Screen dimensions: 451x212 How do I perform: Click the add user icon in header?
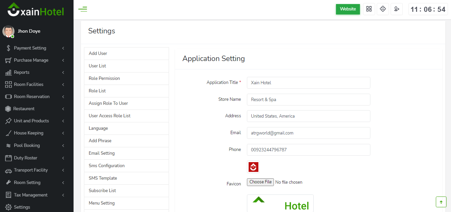tap(396, 9)
